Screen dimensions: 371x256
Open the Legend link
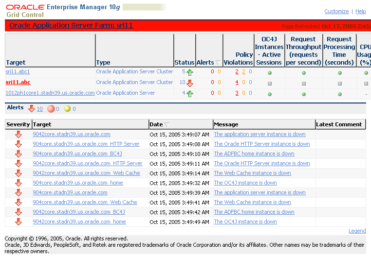click(x=357, y=231)
